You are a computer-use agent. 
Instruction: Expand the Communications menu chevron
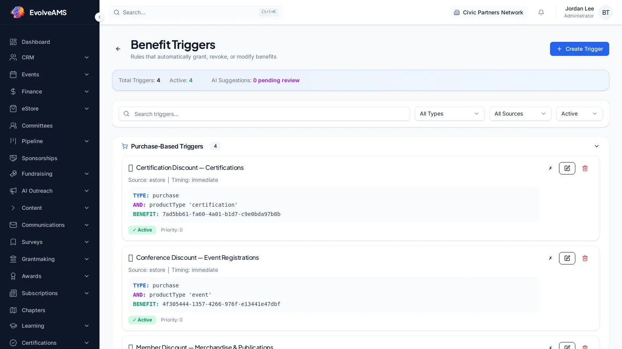[87, 225]
